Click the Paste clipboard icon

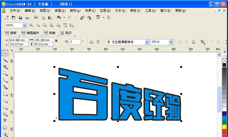pos(50,18)
